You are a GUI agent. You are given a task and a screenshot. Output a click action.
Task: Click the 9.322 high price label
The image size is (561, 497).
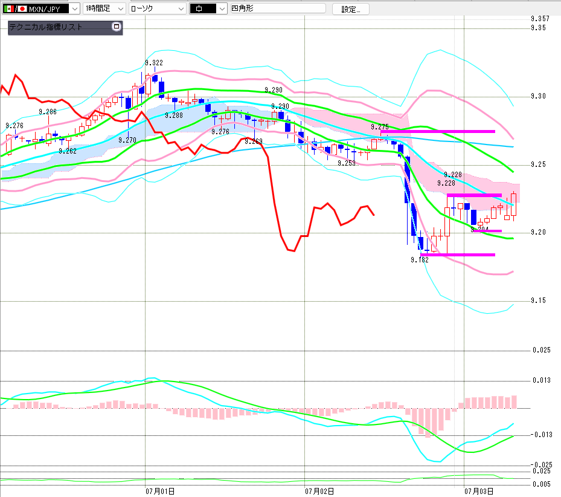point(154,63)
